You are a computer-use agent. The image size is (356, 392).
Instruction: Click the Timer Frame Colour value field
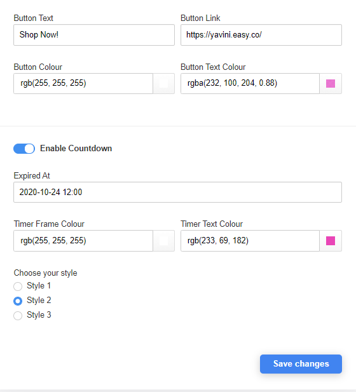[x=83, y=241]
